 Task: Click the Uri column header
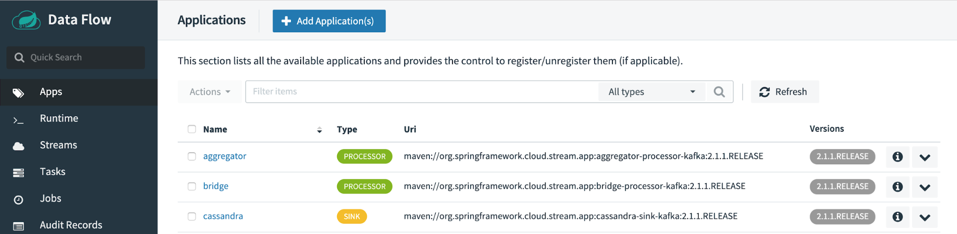410,129
